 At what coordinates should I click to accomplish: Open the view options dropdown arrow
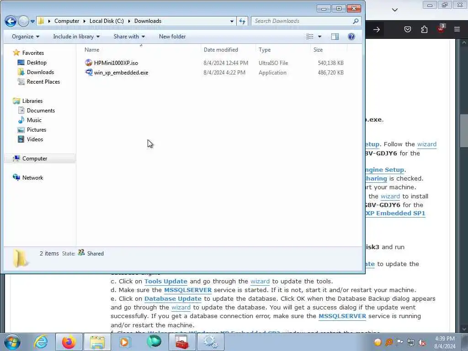pyautogui.click(x=319, y=37)
